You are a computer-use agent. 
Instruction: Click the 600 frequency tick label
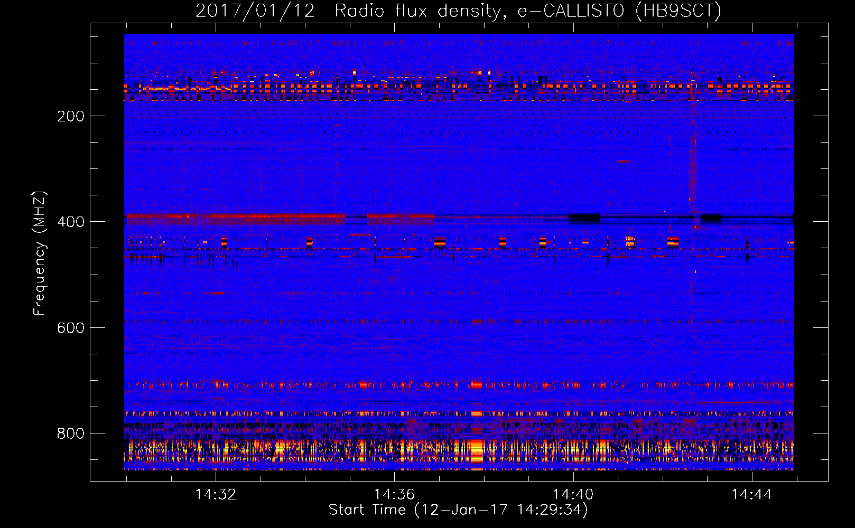pos(71,328)
